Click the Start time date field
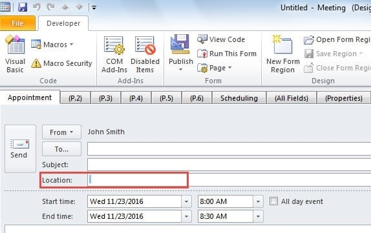Image resolution: width=371 pixels, height=233 pixels. coord(134,201)
